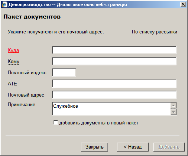188x156 pixels.
Task: Focus the Кому input box
Action: click(114, 61)
